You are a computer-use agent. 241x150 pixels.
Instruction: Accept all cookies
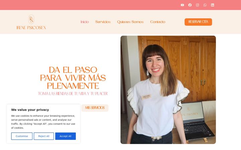[x=66, y=136]
